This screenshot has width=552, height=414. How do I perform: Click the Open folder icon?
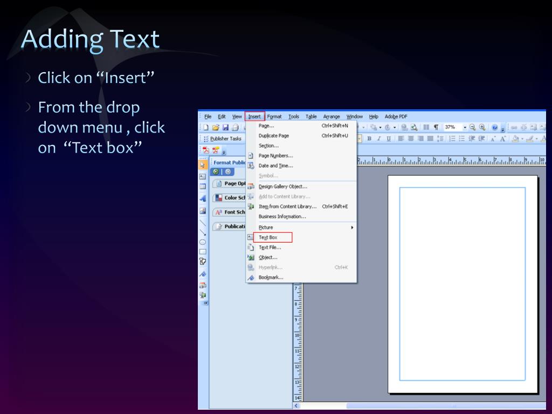tap(216, 127)
